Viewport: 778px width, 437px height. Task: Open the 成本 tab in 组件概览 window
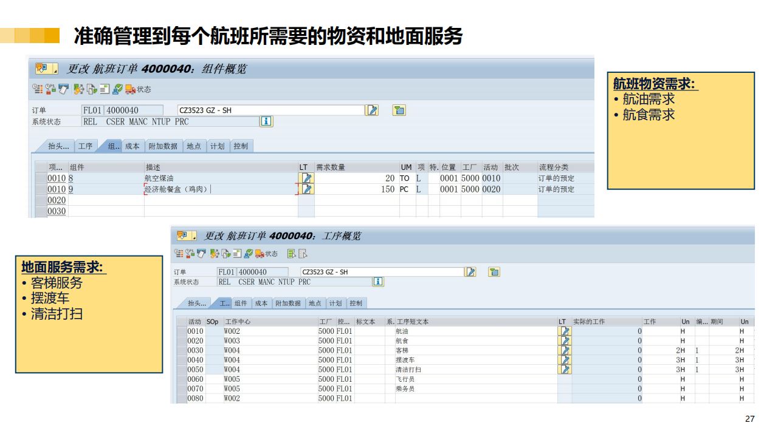pos(132,146)
